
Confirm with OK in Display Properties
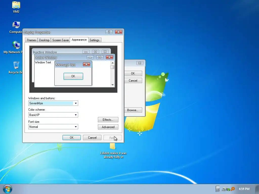[72, 138]
